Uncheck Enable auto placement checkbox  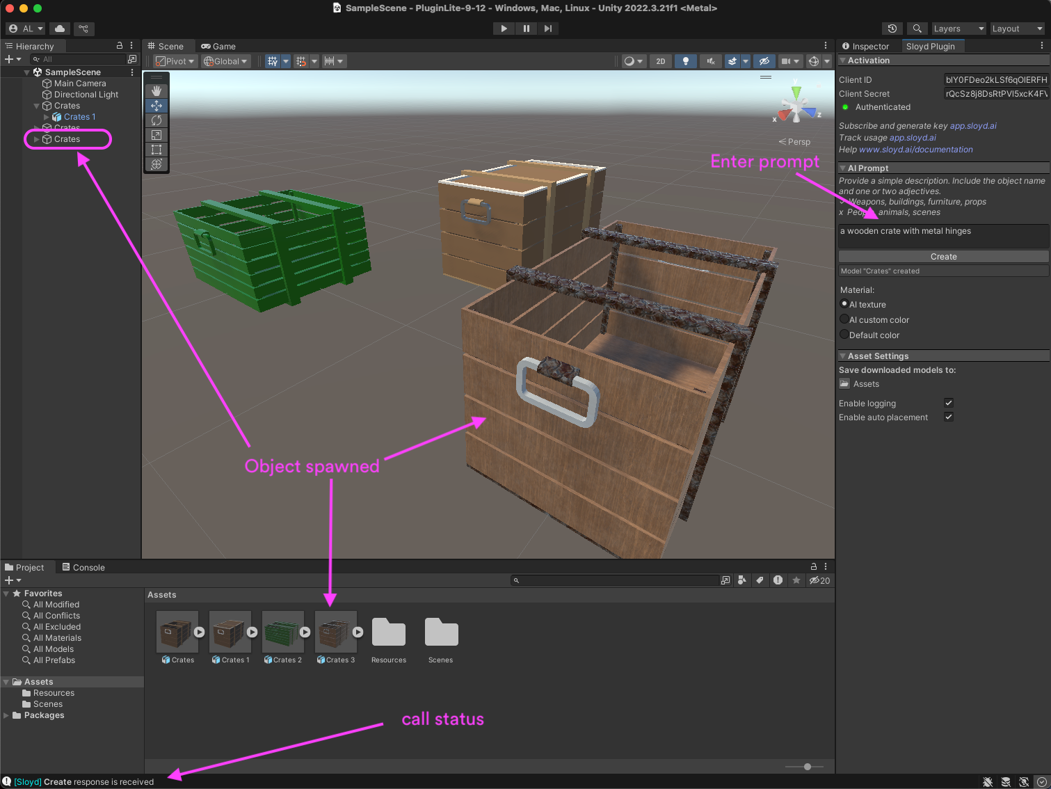click(948, 417)
